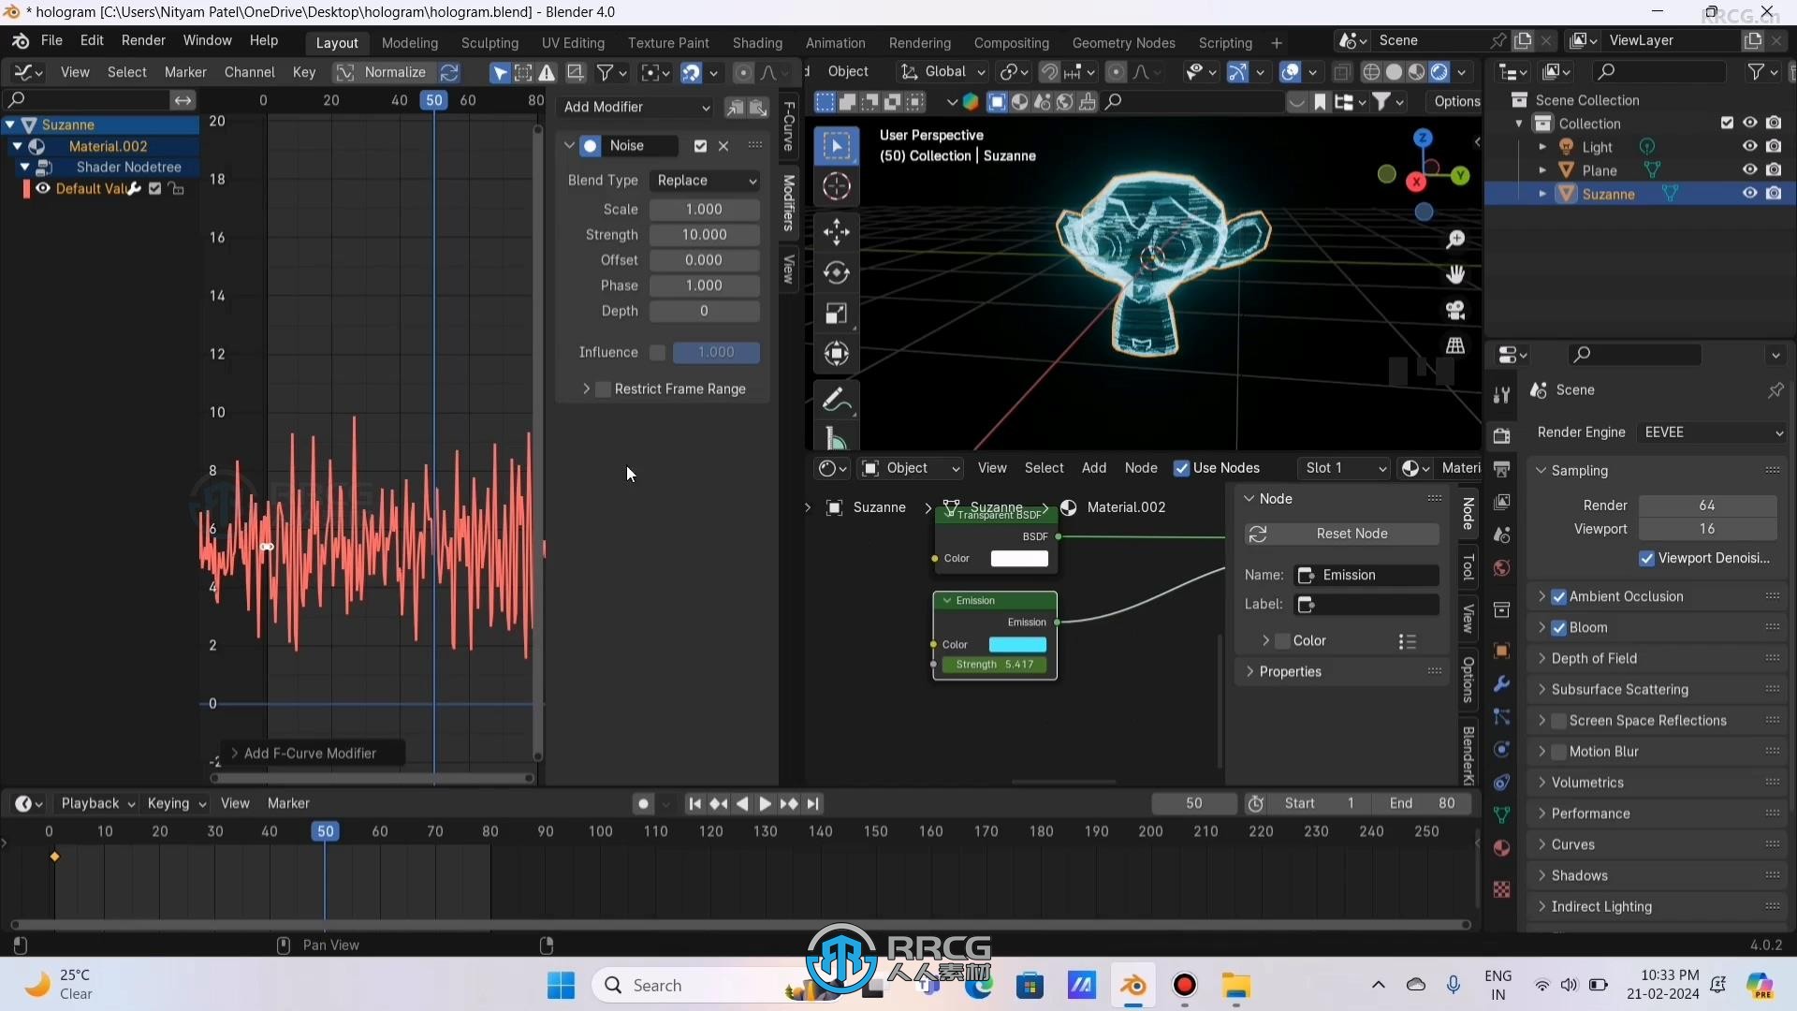The image size is (1797, 1011).
Task: Open the Object Data properties tab
Action: coord(1502,815)
